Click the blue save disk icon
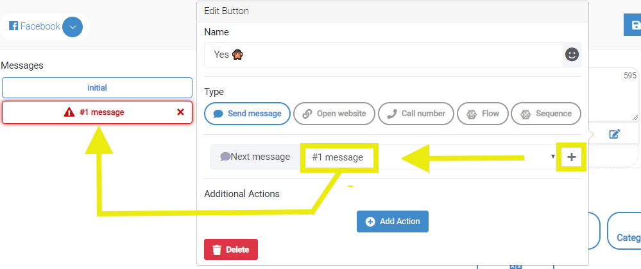The height and width of the screenshot is (269, 641). [635, 26]
